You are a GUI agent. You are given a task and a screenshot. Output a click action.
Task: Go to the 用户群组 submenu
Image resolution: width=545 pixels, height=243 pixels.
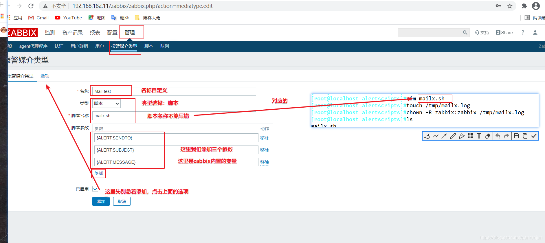click(x=79, y=46)
